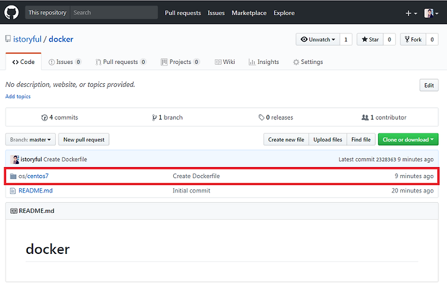Switch to the repository Issues tab
The height and width of the screenshot is (298, 447).
coord(65,62)
